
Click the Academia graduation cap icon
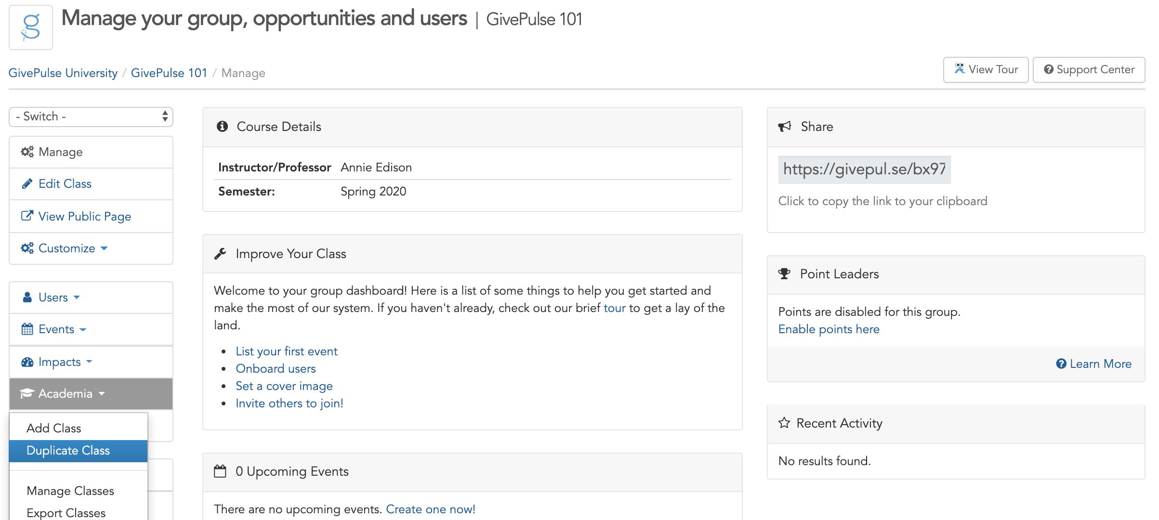coord(27,394)
